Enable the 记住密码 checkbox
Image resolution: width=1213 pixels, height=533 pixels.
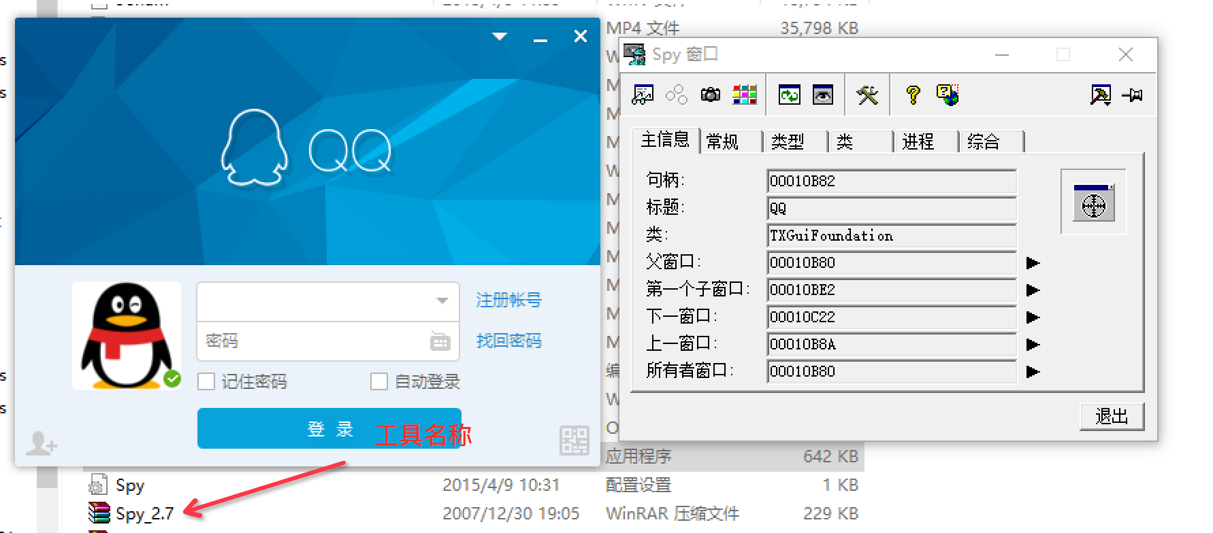pyautogui.click(x=206, y=381)
